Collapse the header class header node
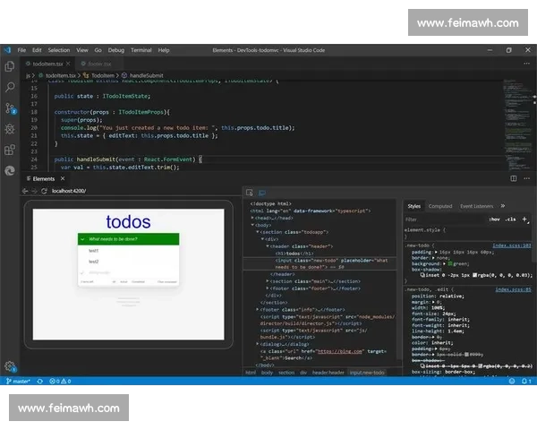This screenshot has width=537, height=430. (x=268, y=246)
